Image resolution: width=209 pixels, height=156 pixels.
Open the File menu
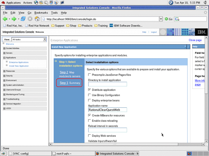point(5,13)
